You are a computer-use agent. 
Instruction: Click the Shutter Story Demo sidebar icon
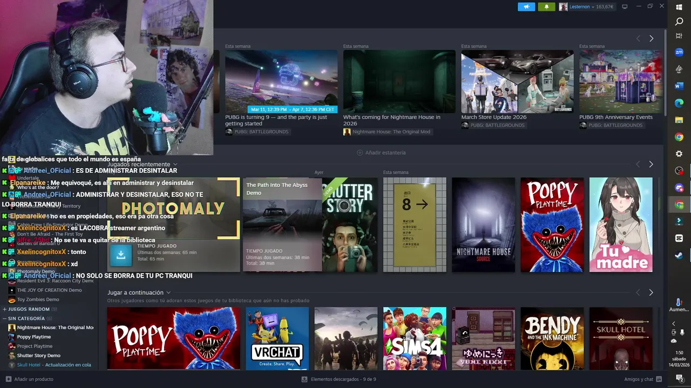(x=12, y=356)
